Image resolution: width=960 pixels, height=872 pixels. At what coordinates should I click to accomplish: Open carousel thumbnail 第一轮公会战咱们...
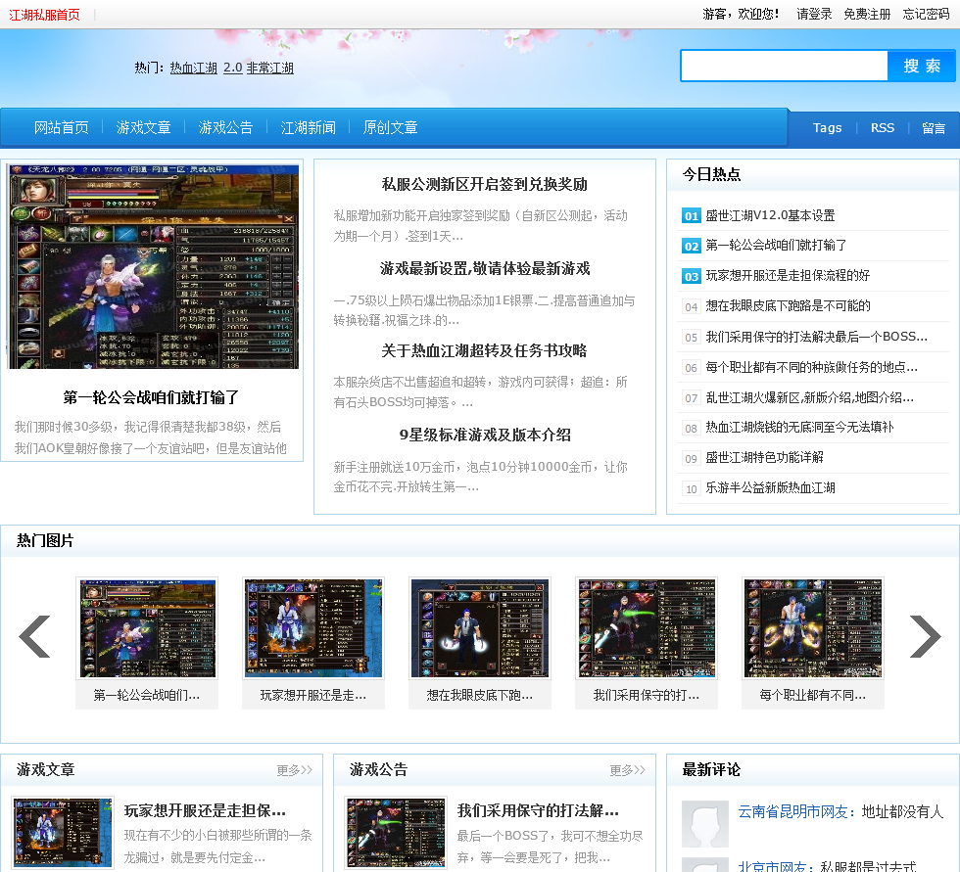pos(147,628)
